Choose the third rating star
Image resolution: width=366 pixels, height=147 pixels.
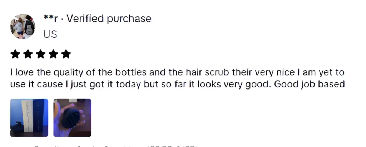(x=41, y=54)
